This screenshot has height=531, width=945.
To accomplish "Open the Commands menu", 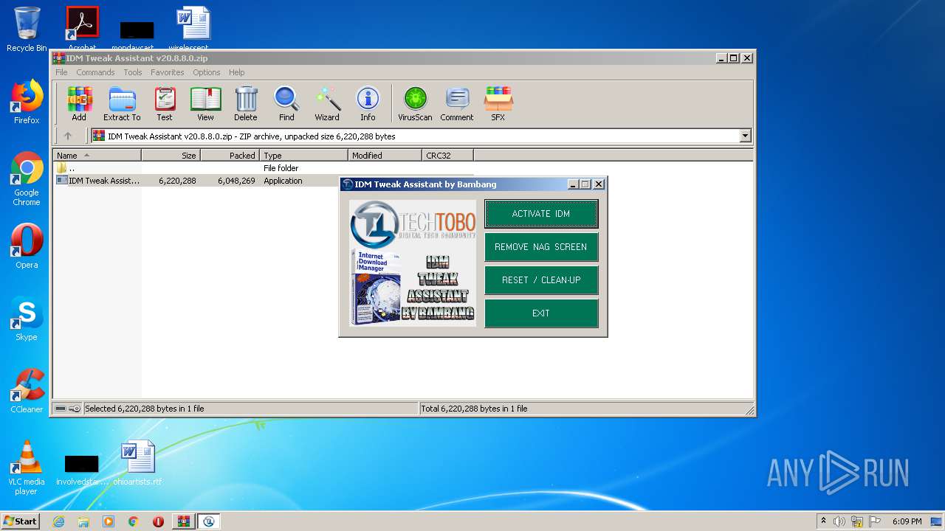I will tap(95, 72).
